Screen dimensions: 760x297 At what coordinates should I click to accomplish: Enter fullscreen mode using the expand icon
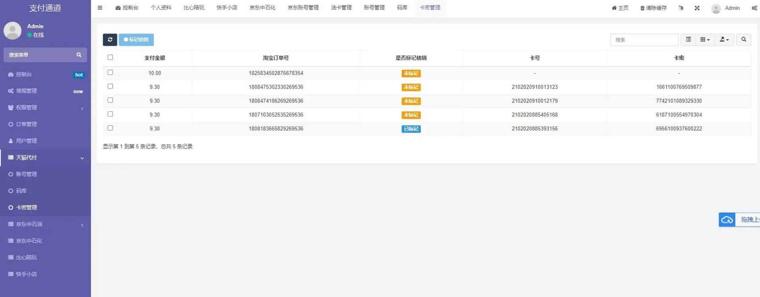[697, 8]
